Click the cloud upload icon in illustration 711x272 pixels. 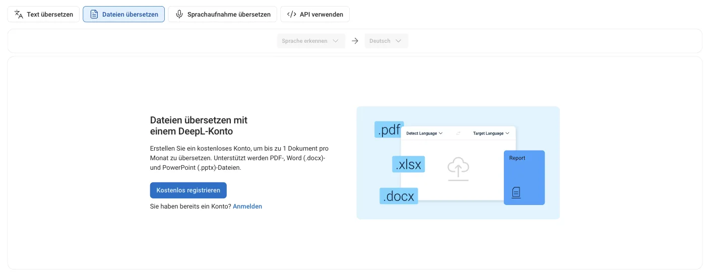pos(458,169)
